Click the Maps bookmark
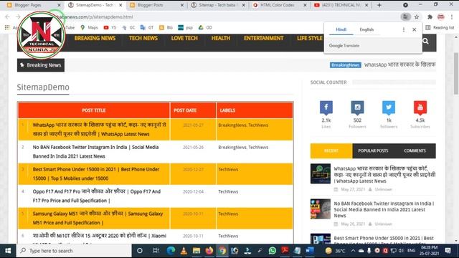This screenshot has width=459, height=258. [89, 27]
